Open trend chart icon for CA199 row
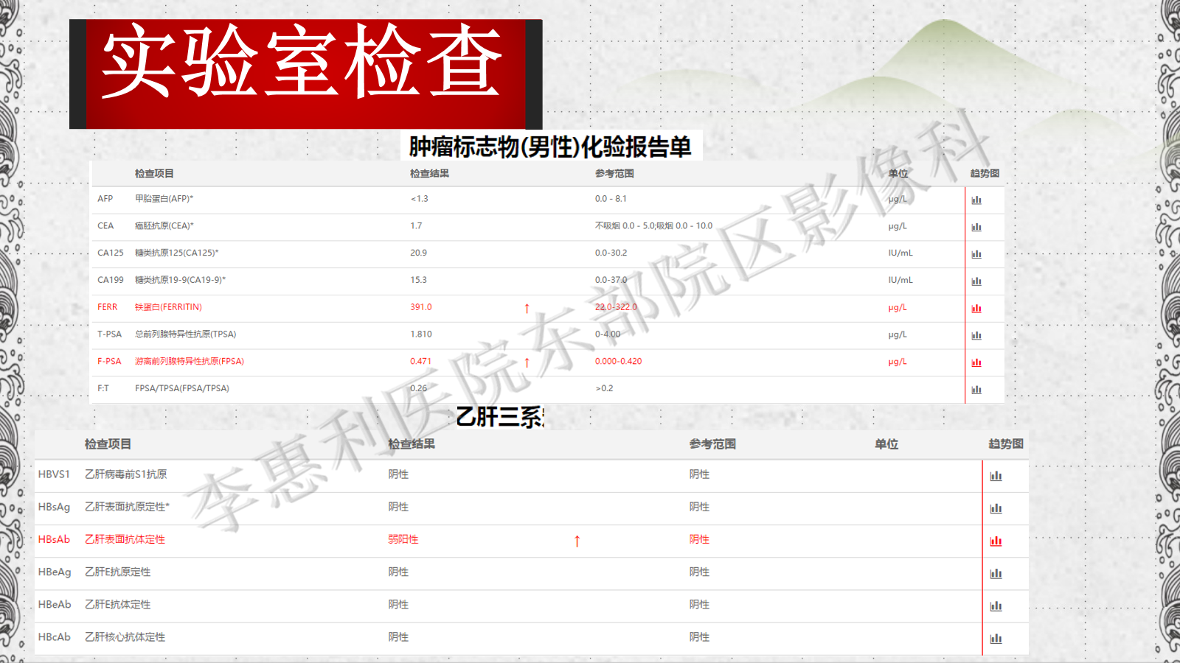This screenshot has height=663, width=1180. [x=976, y=281]
